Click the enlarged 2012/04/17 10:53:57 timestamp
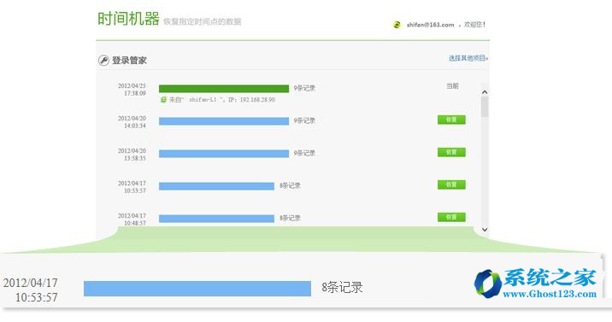 point(31,290)
